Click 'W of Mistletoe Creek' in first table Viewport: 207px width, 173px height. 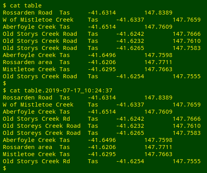click(x=38, y=20)
